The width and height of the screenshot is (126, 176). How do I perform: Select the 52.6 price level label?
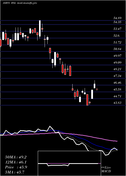click(116, 36)
